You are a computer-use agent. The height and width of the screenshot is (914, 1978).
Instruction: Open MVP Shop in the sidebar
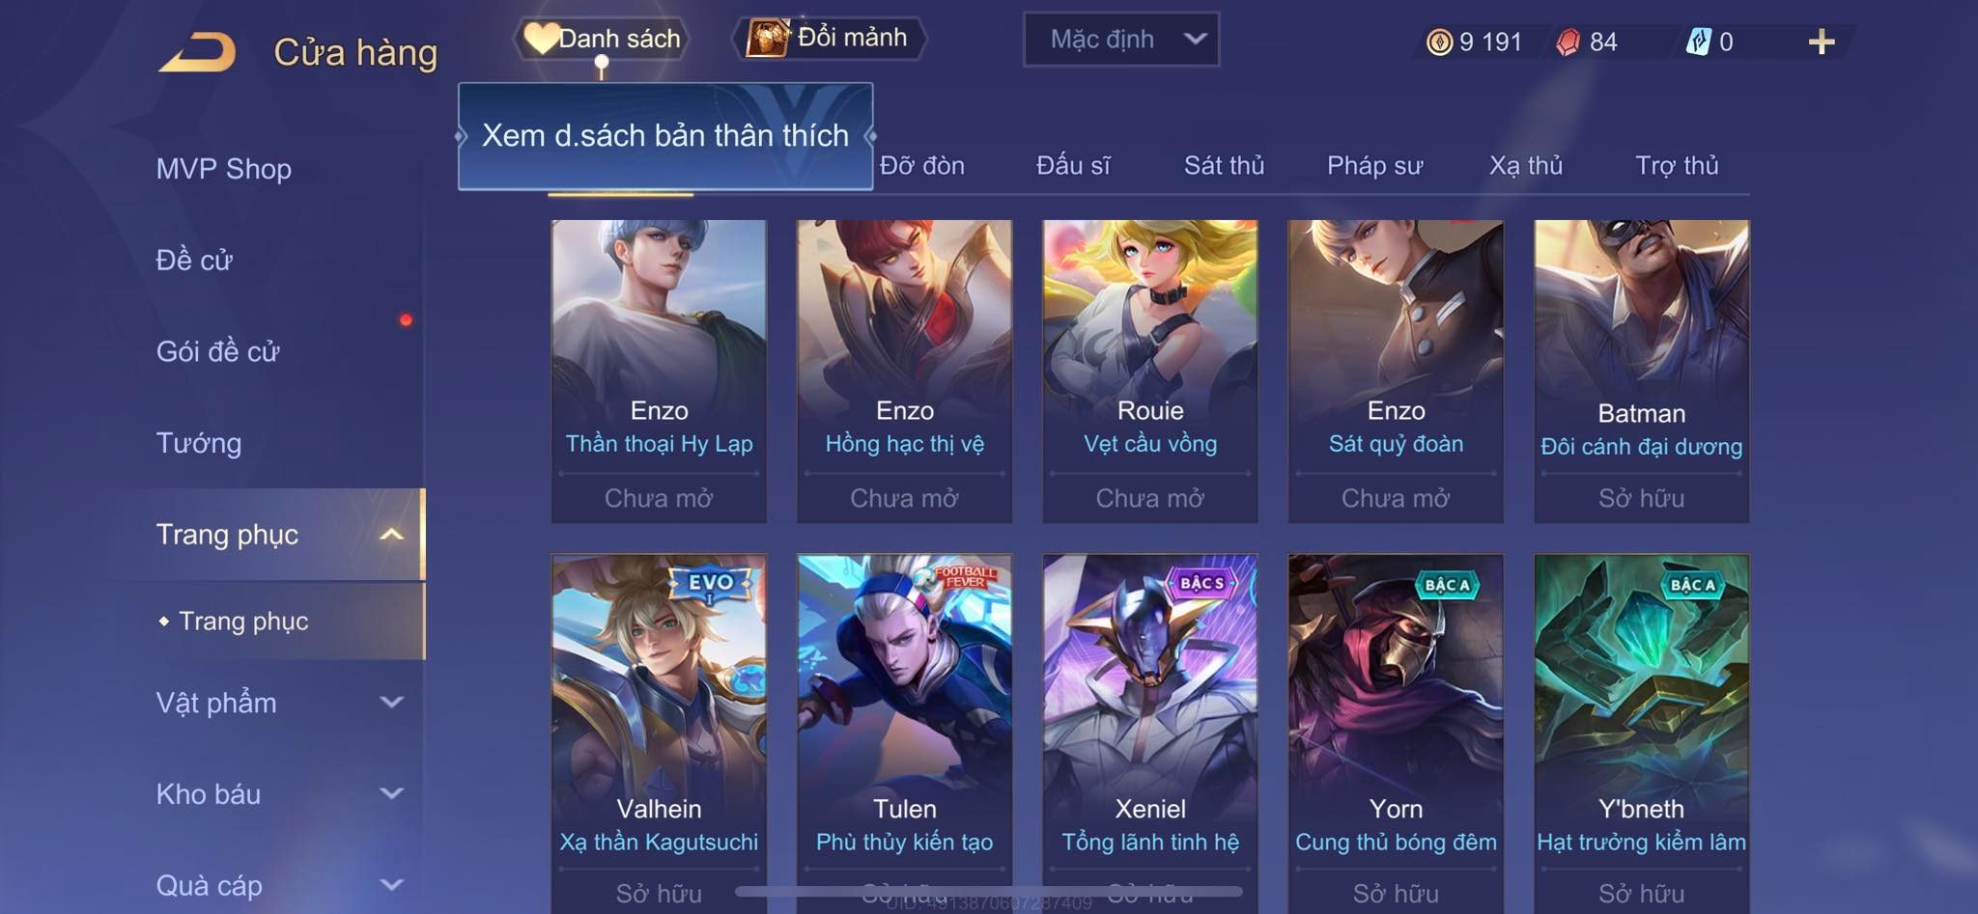[224, 169]
